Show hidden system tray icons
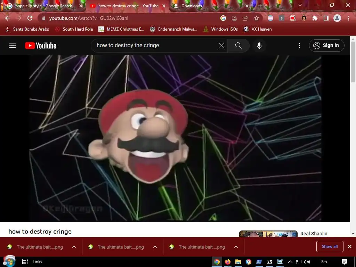 tap(290, 262)
